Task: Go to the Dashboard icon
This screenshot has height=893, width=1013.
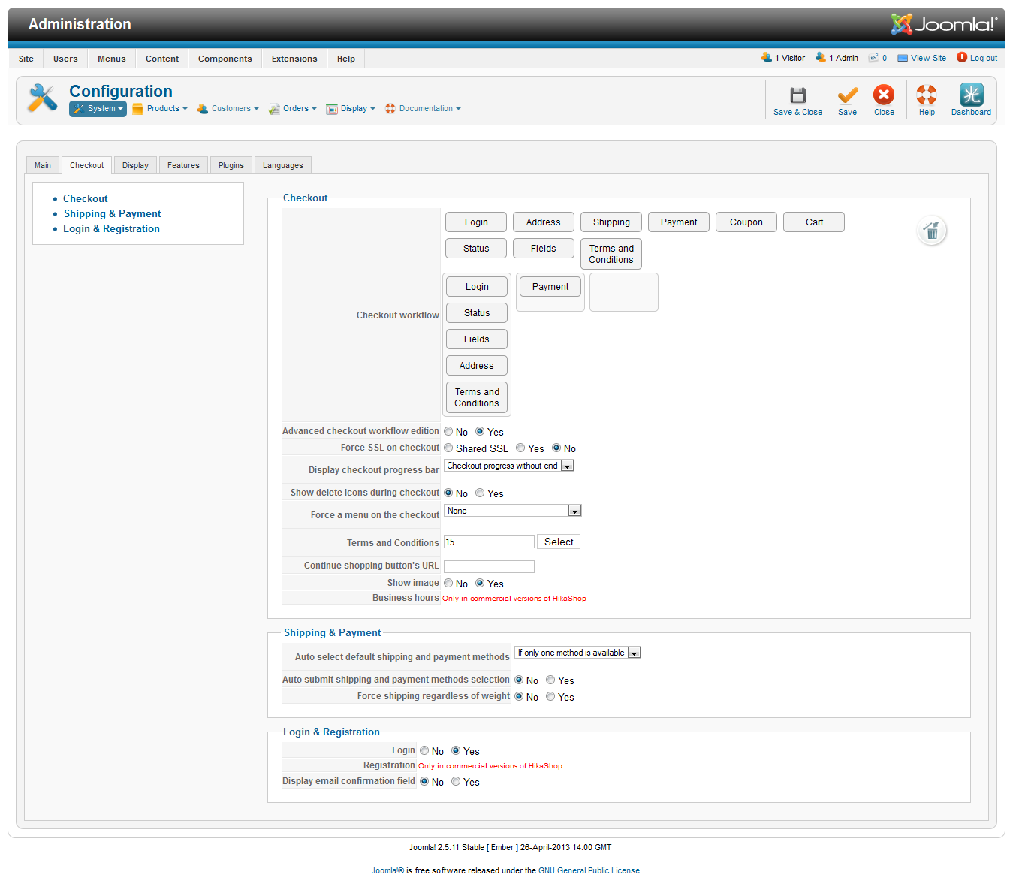Action: pos(971,95)
